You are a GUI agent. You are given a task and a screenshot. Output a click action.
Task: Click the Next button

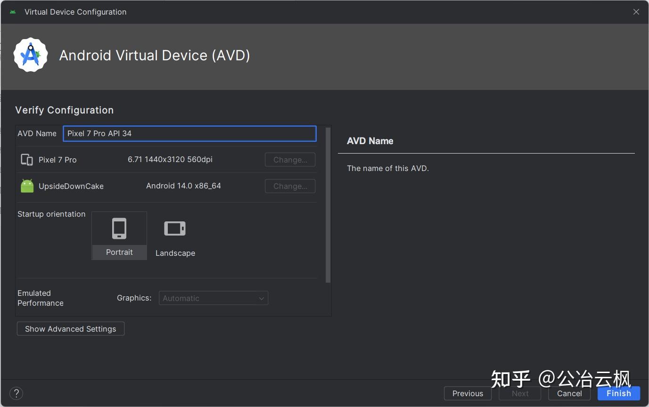[520, 393]
